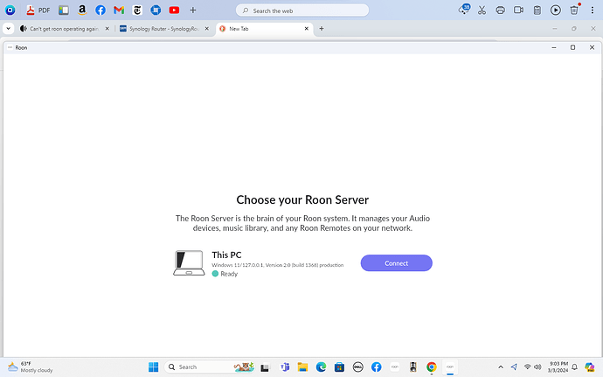Switch to the Synology Router tab
This screenshot has height=377, width=603.
coord(163,29)
